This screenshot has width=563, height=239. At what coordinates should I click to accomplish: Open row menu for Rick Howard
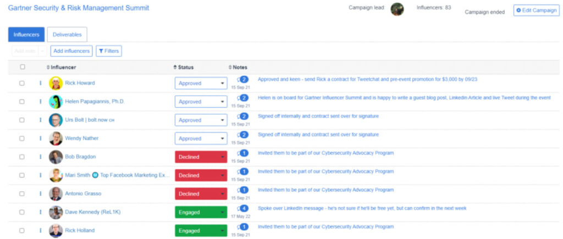point(40,83)
